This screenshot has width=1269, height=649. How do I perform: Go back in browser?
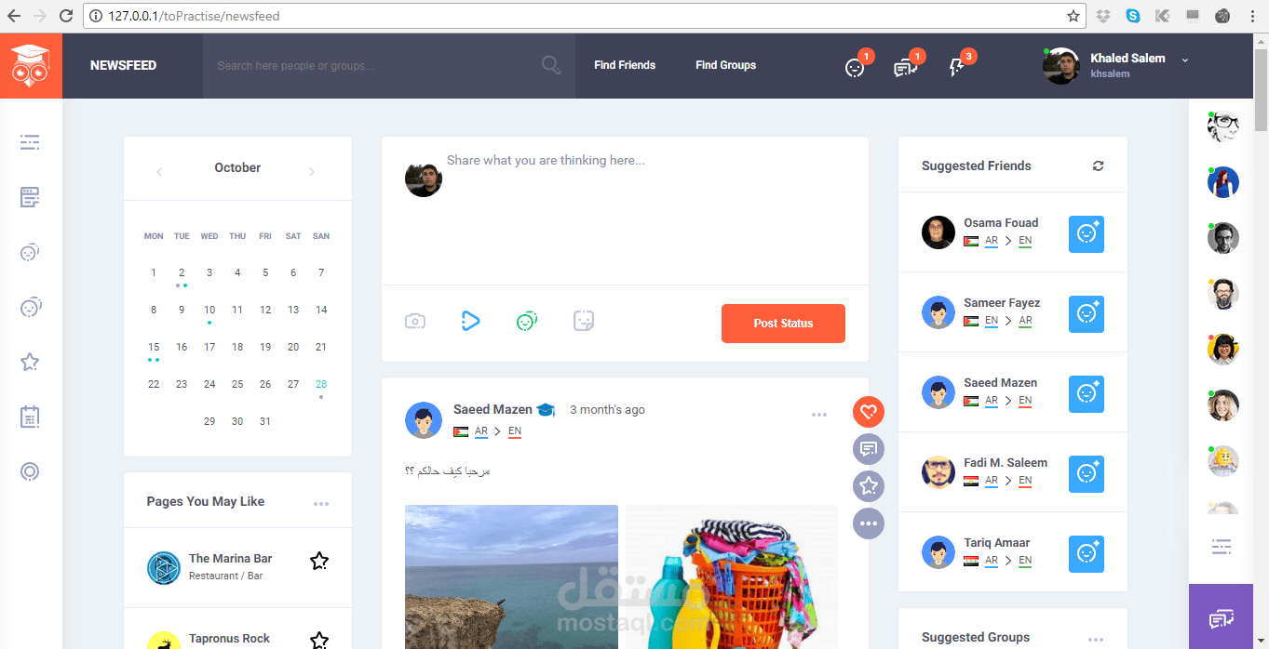click(13, 16)
